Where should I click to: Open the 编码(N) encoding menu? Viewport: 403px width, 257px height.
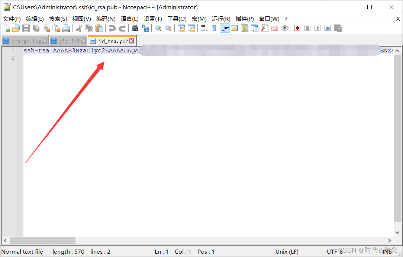[106, 19]
